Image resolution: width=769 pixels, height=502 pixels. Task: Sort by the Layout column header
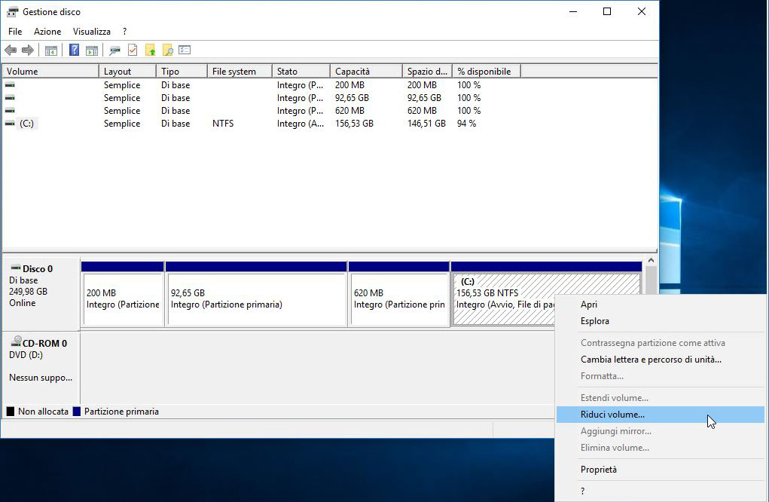127,71
